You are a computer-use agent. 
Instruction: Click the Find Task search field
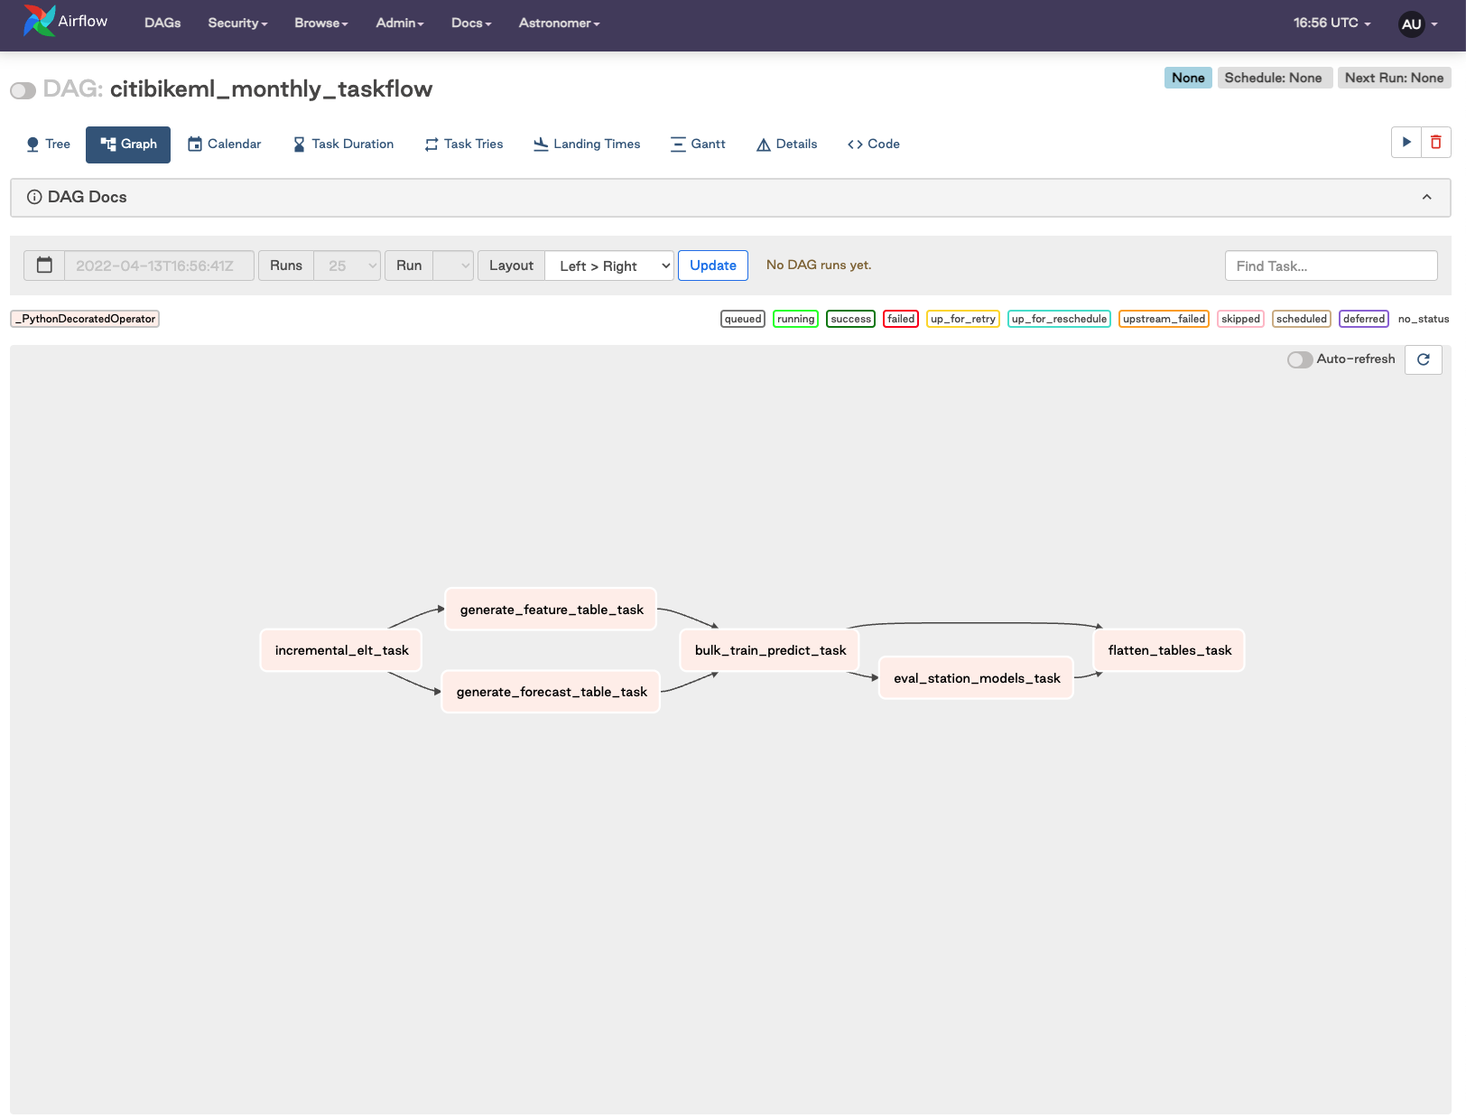coord(1330,266)
